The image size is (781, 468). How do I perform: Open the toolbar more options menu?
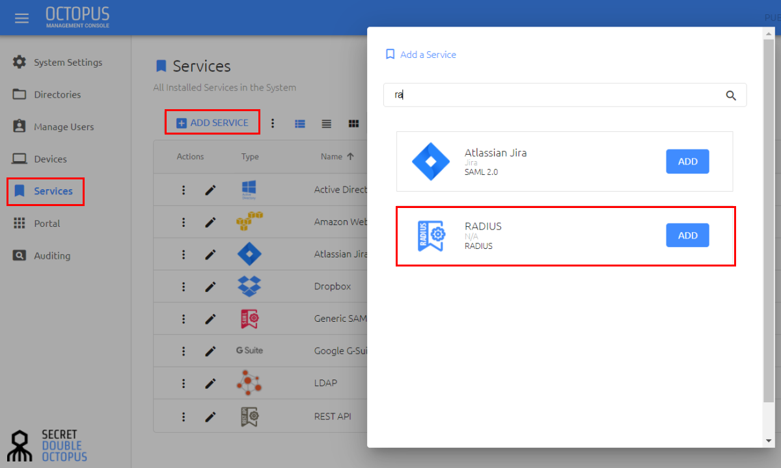pos(273,123)
